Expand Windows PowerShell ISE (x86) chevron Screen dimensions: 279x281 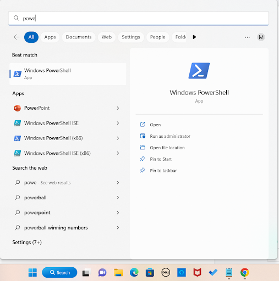[118, 153]
